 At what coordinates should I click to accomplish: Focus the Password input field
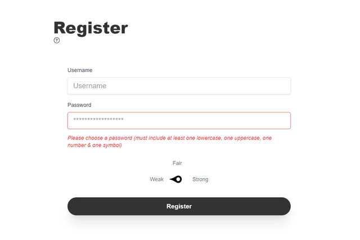(179, 120)
